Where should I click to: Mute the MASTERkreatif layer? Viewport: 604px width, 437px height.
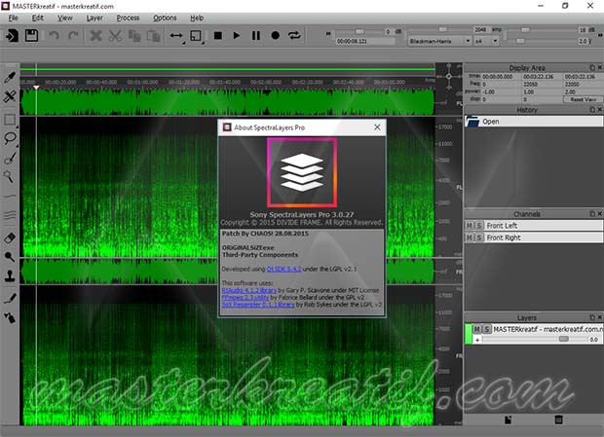point(477,329)
